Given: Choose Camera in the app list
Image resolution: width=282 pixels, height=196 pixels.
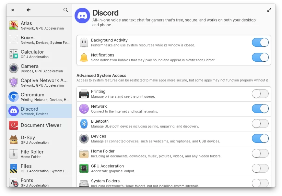Looking at the screenshot, I should click(39, 68).
